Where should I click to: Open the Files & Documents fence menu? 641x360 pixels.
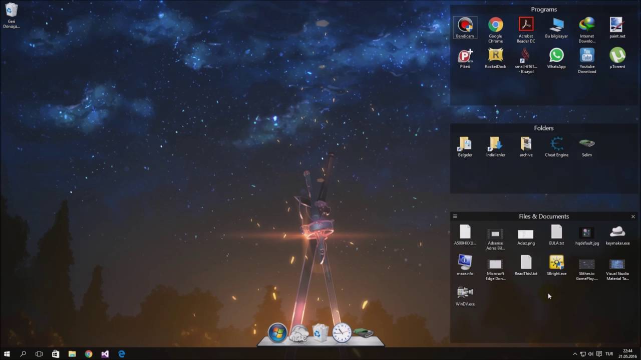pos(455,216)
